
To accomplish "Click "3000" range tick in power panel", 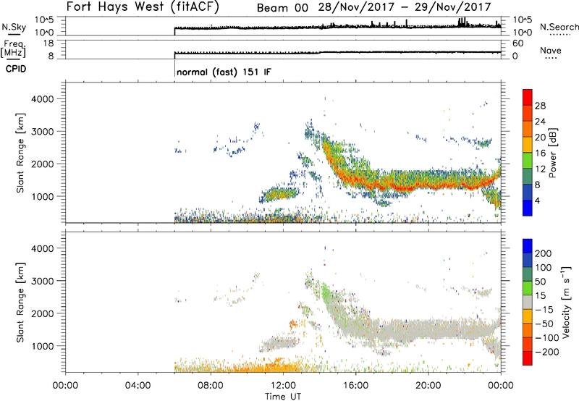I will 43,132.
